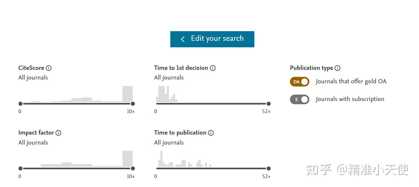Click the back chevron in Edit your search
The image size is (419, 187).
183,39
